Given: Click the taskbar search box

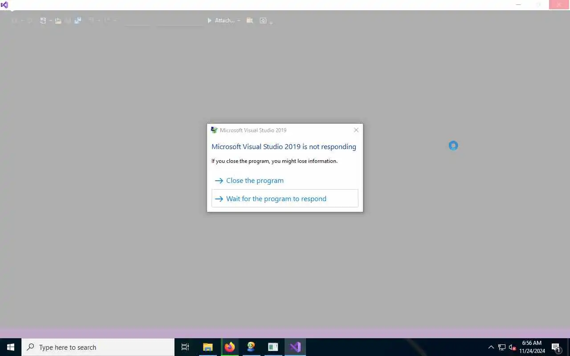Looking at the screenshot, I should pos(98,347).
